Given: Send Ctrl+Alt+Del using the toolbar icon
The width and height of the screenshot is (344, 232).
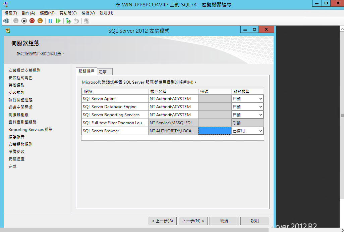Looking at the screenshot, I should 6,21.
